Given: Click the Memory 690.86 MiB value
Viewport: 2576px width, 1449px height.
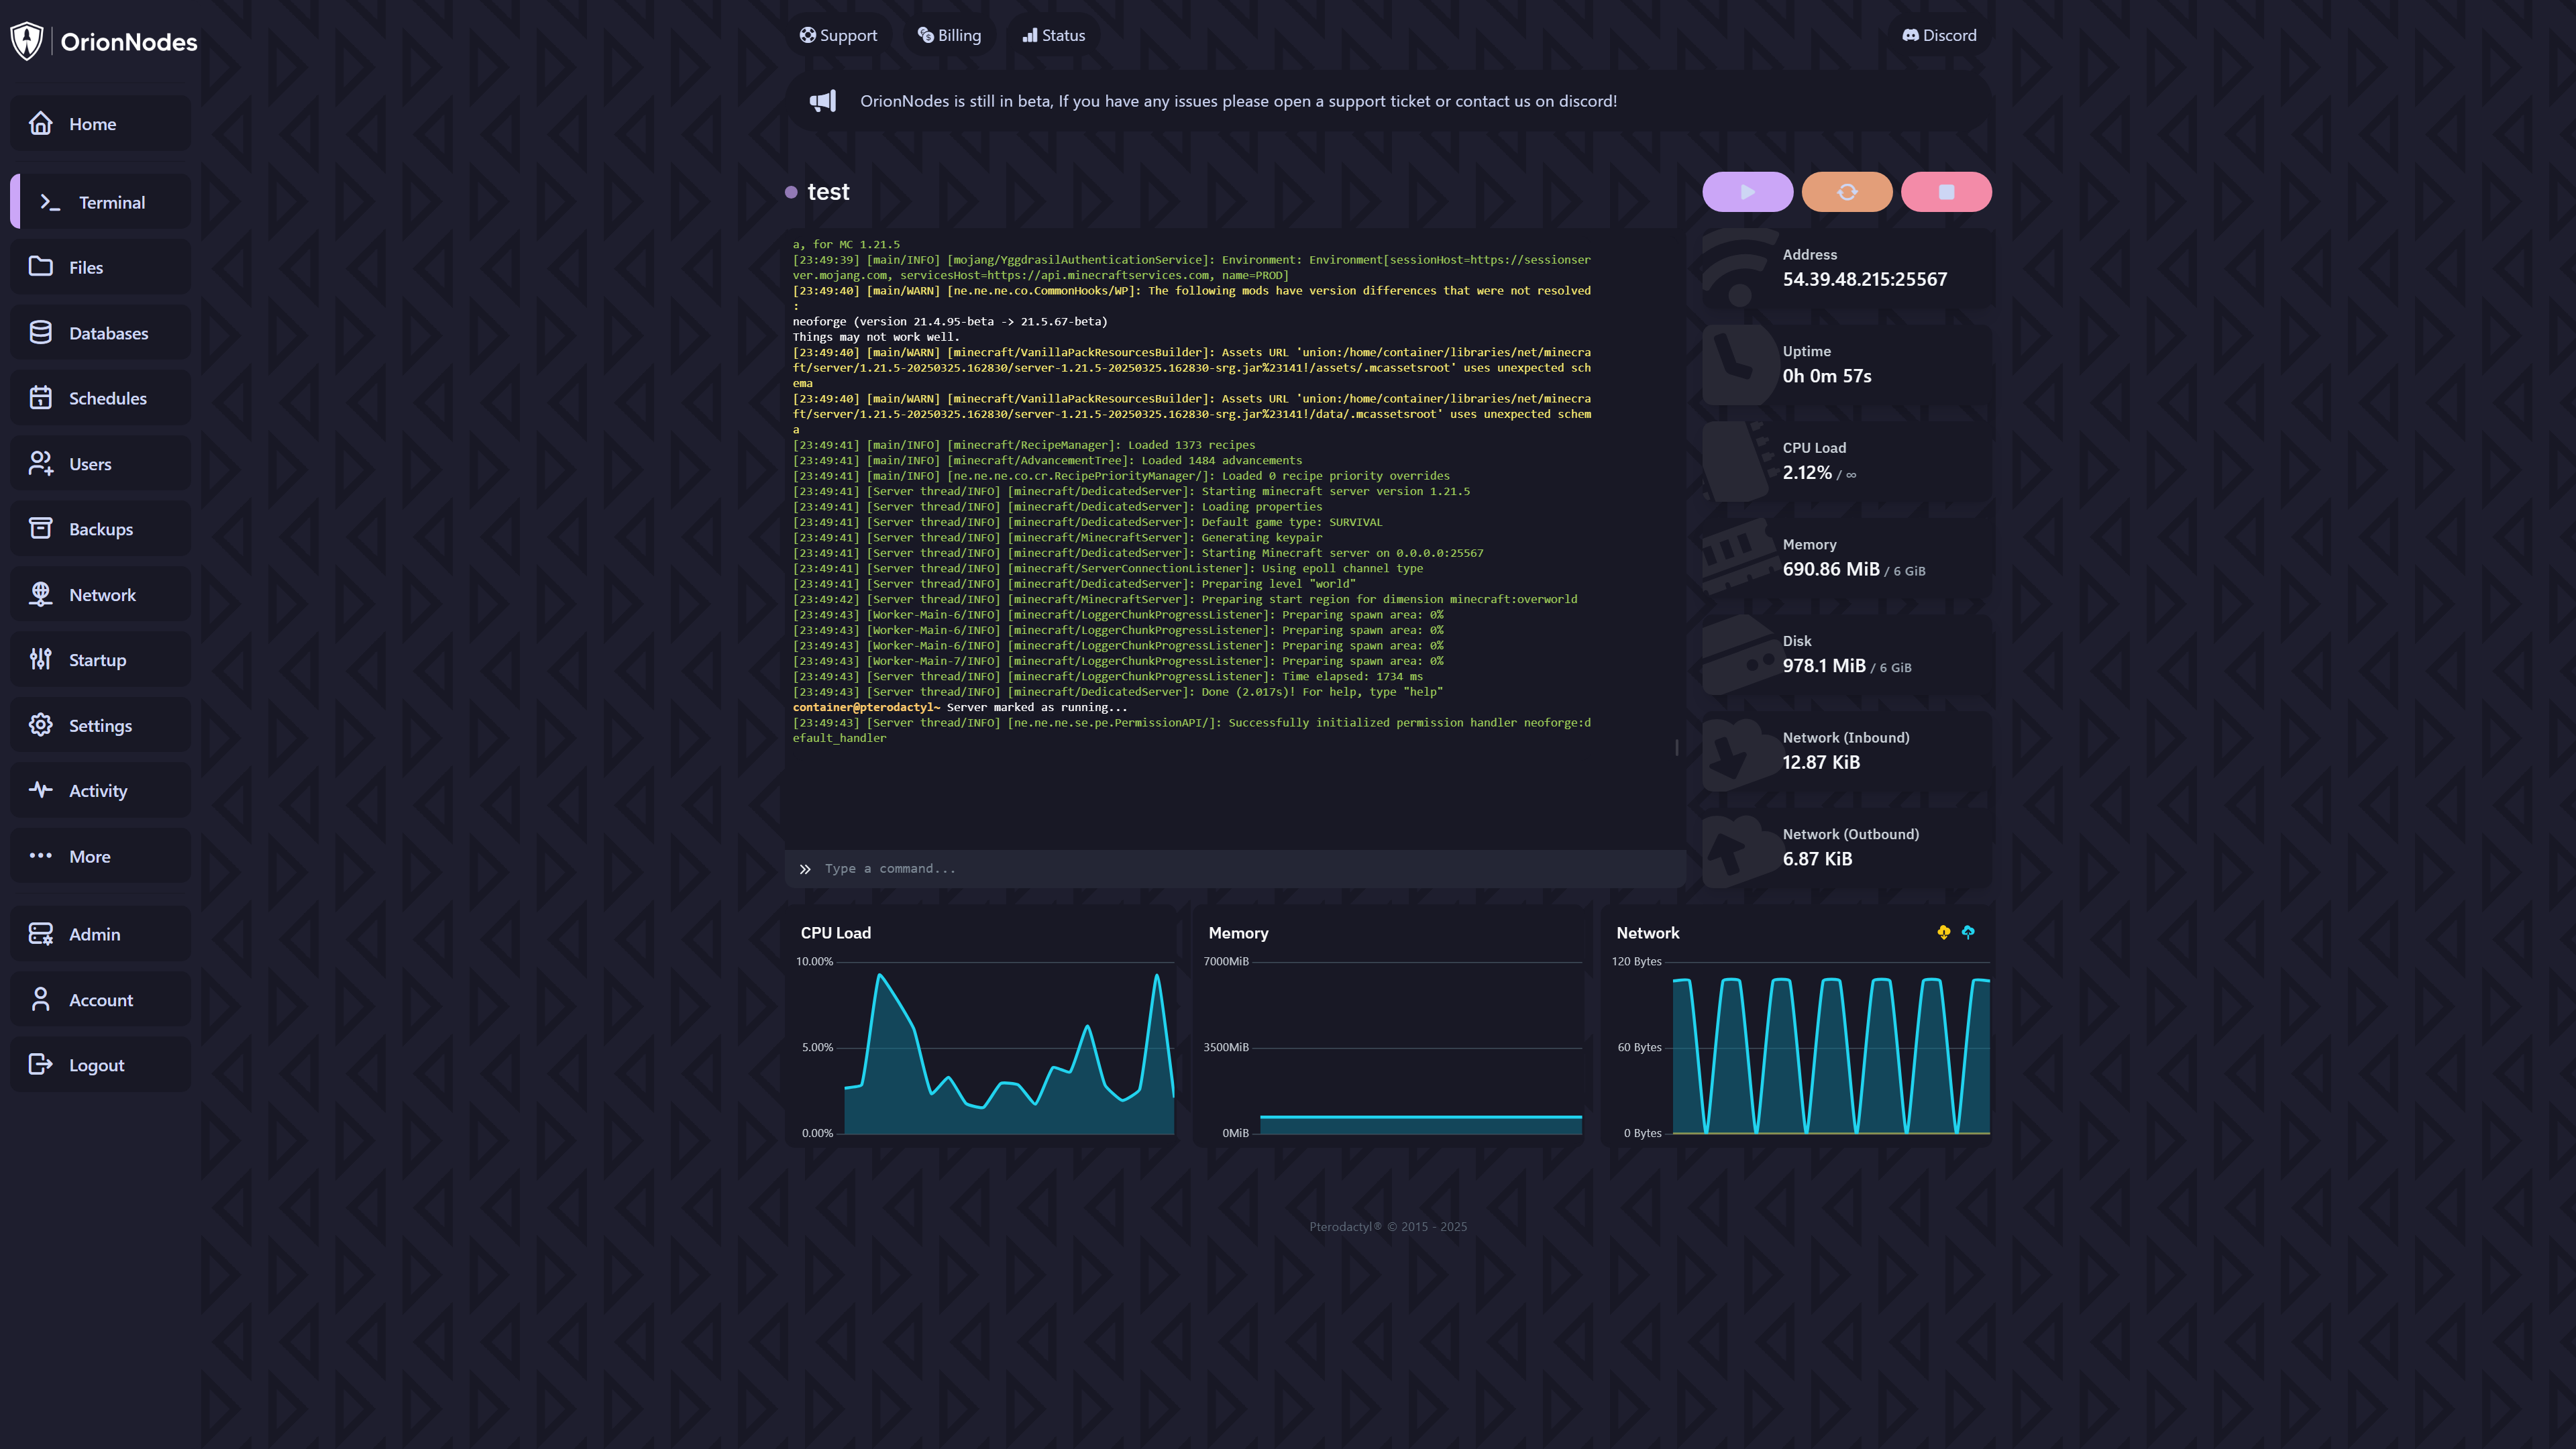Looking at the screenshot, I should (1831, 569).
